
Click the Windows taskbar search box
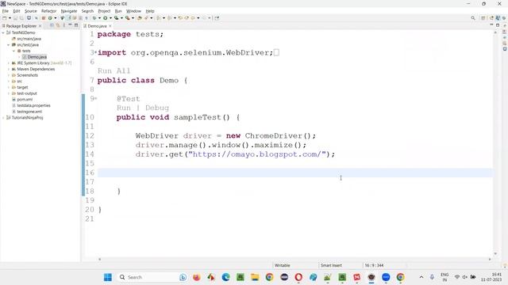[152, 277]
